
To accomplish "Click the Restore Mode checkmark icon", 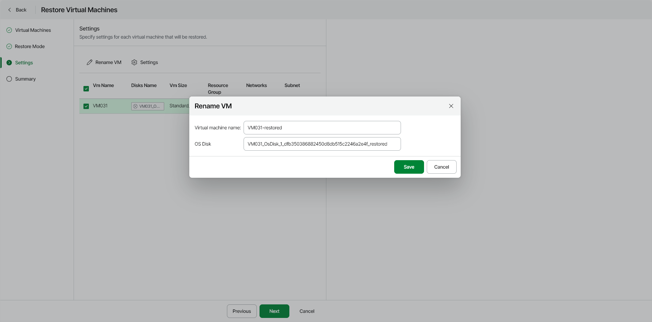I will (x=9, y=46).
